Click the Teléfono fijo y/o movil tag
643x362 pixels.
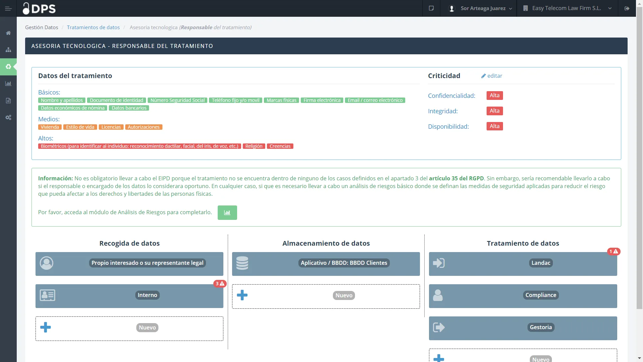tap(236, 100)
